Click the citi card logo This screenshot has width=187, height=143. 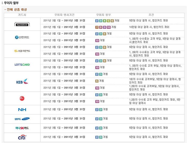point(22,137)
